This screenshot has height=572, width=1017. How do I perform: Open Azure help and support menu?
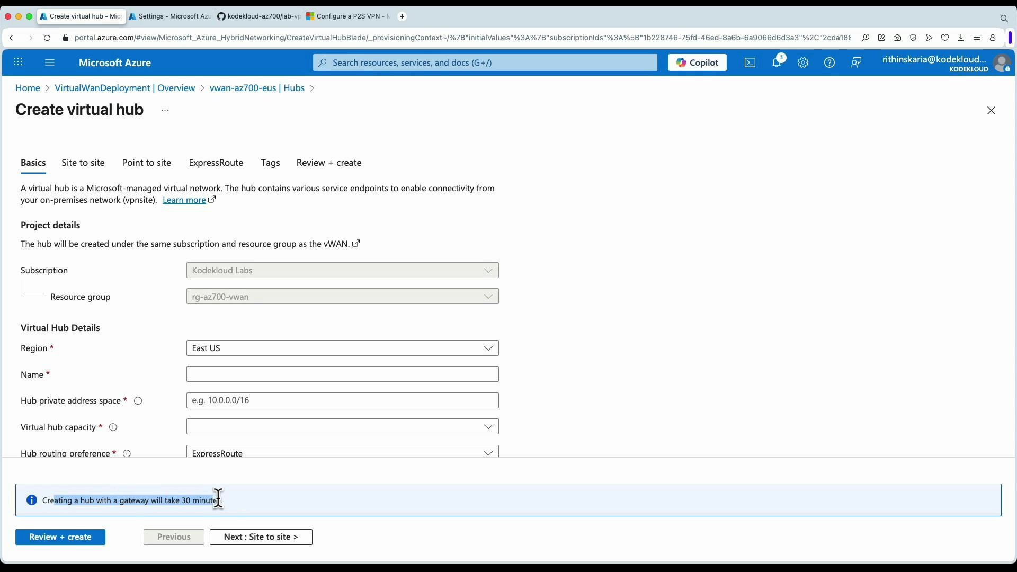pyautogui.click(x=829, y=62)
